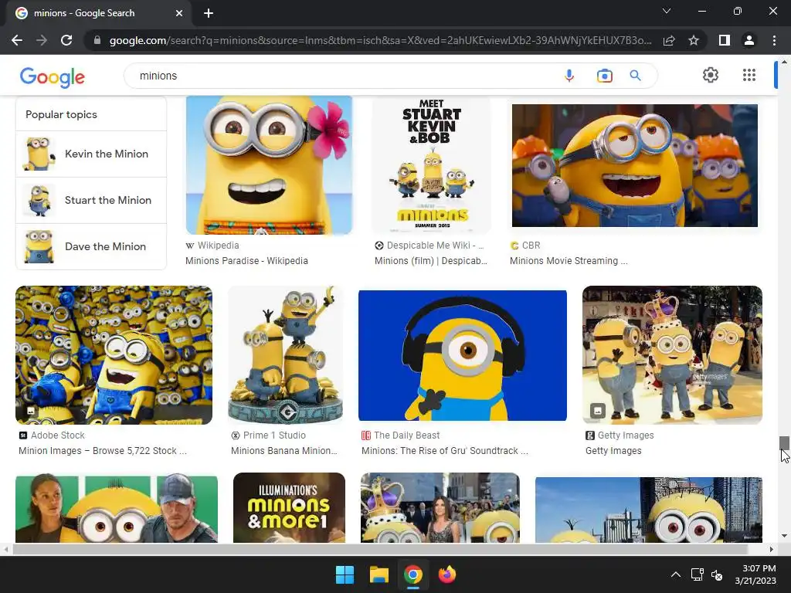Click the magnifying glass search button
Image resolution: width=791 pixels, height=593 pixels.
[x=636, y=76]
